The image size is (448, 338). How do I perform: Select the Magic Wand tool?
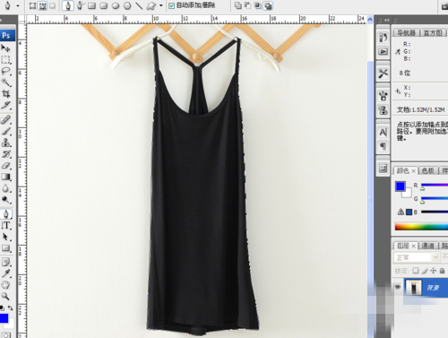click(x=5, y=82)
